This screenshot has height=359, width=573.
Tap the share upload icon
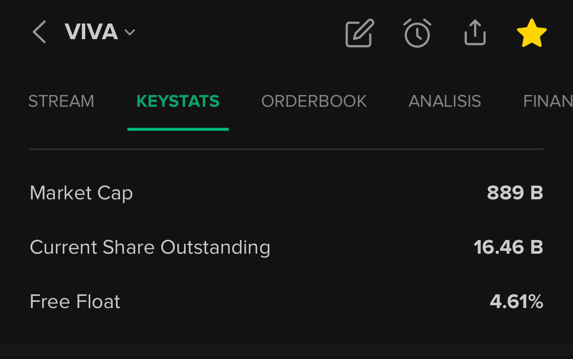475,33
